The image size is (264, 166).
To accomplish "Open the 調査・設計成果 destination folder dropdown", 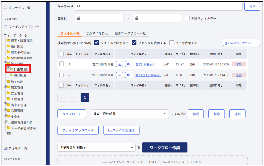I will point(130,114).
